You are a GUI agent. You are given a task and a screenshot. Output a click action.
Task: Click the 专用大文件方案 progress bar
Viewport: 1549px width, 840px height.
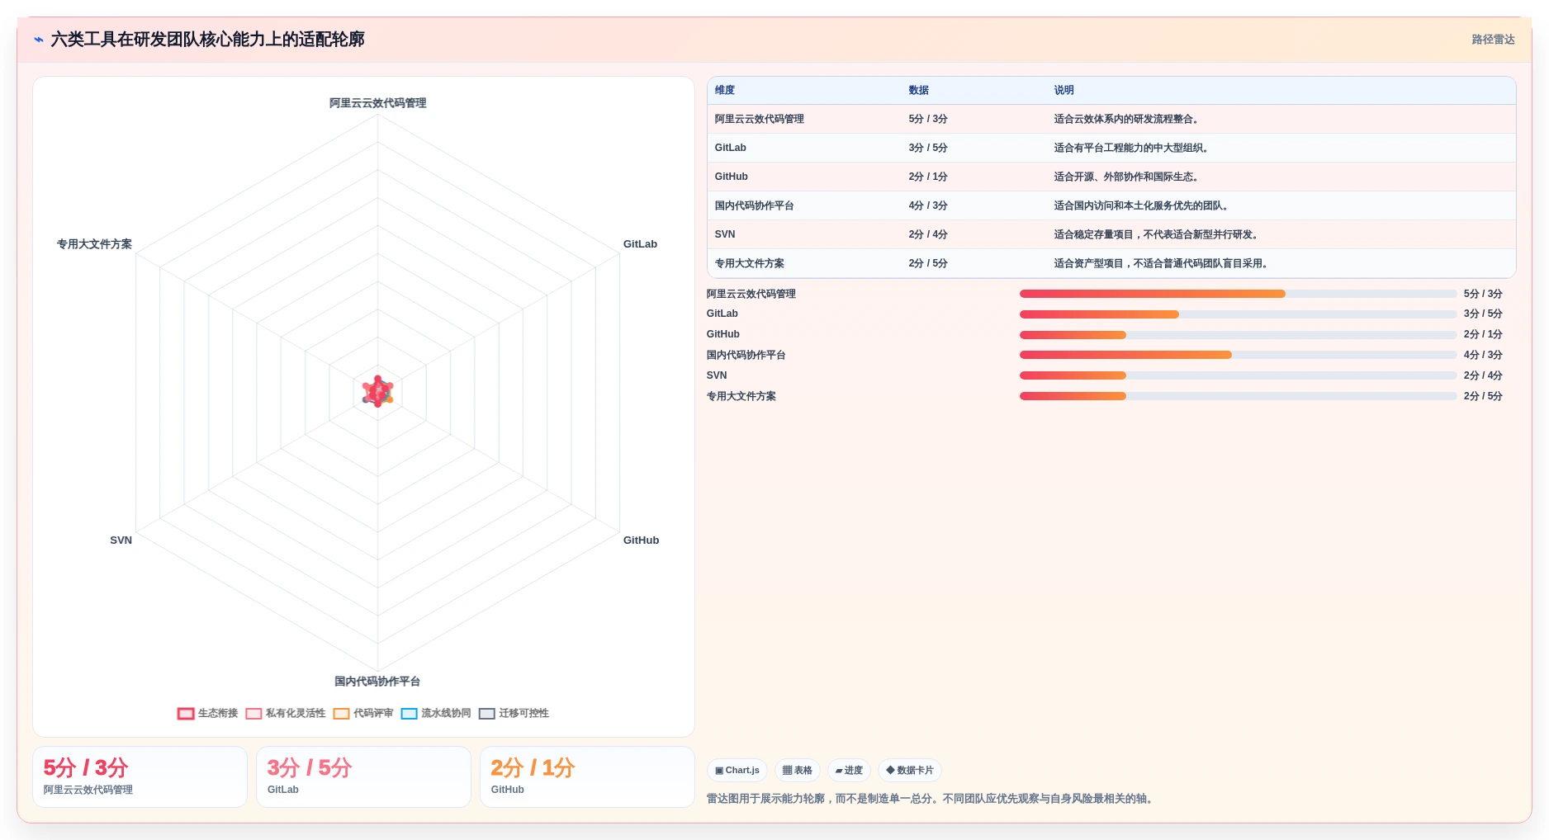pyautogui.click(x=1238, y=396)
